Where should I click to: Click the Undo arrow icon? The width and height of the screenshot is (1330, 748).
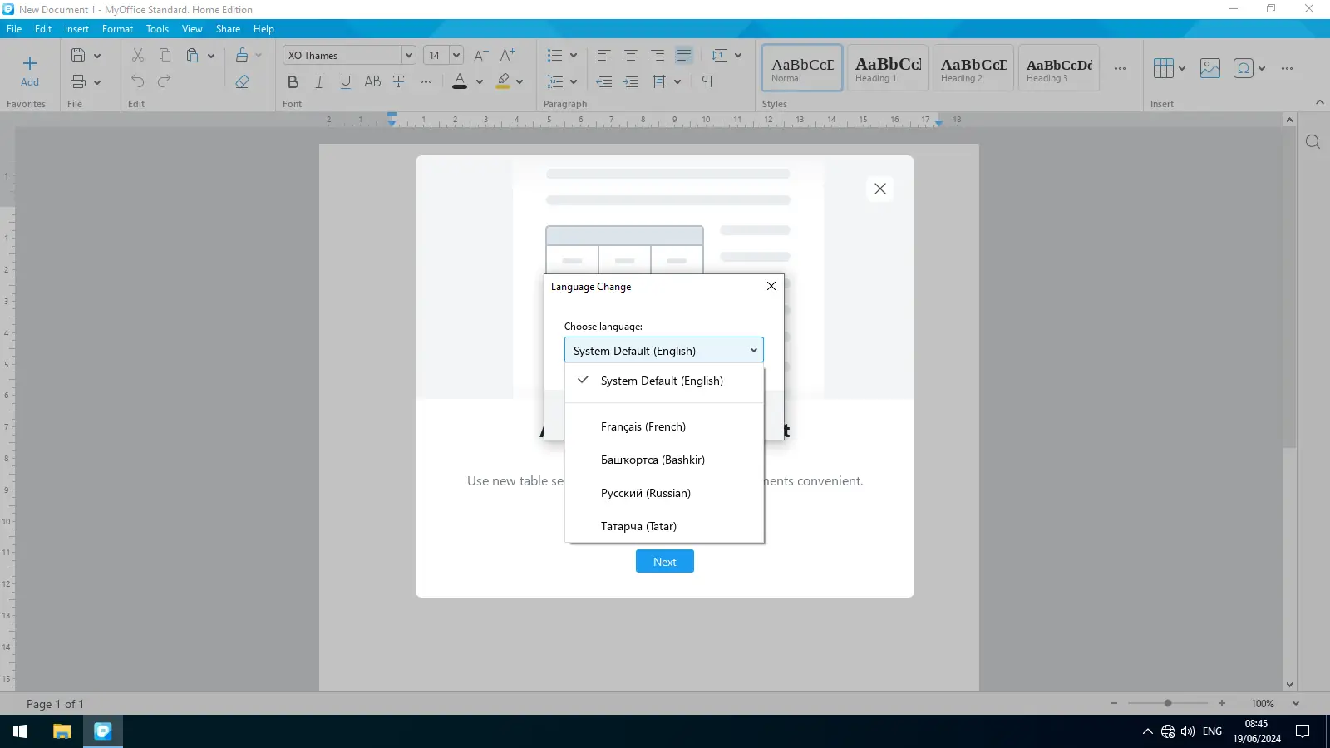(138, 81)
